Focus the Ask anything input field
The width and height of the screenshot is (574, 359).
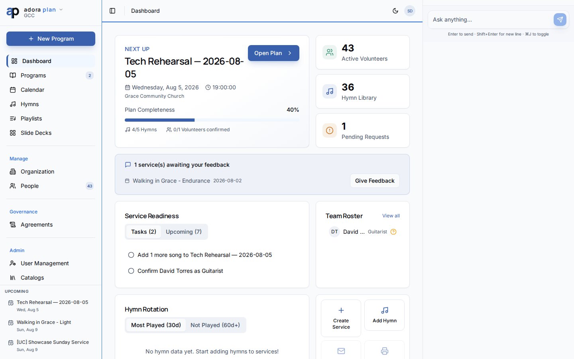(x=491, y=20)
